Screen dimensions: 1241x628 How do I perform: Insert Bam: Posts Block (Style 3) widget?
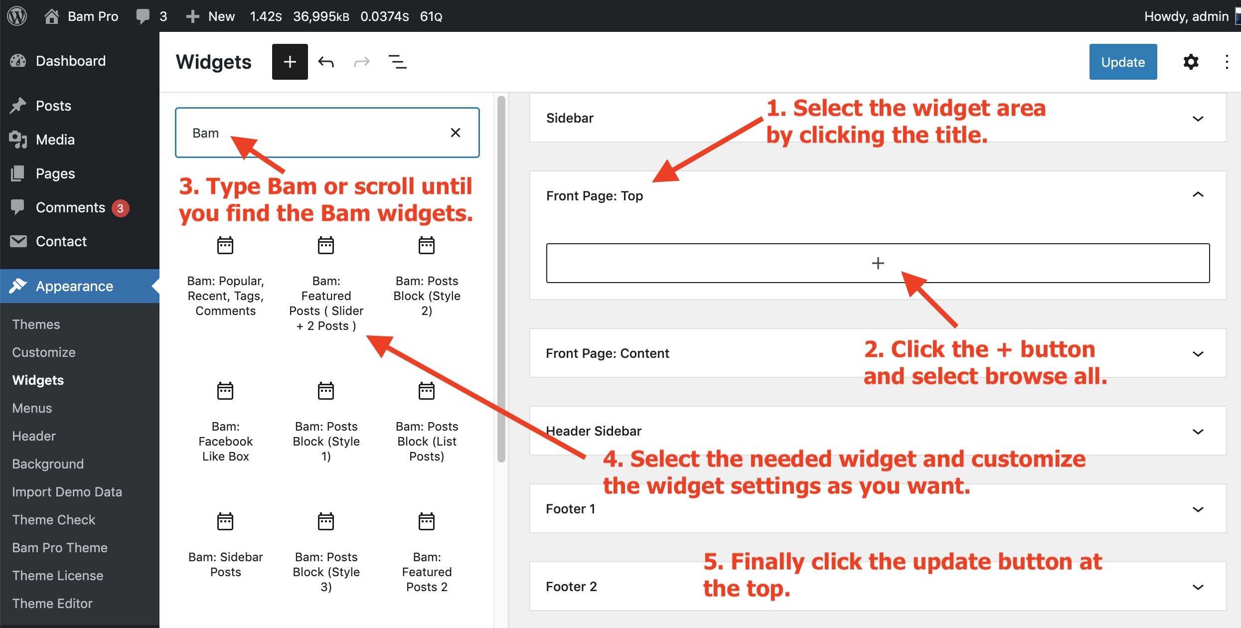pos(326,553)
